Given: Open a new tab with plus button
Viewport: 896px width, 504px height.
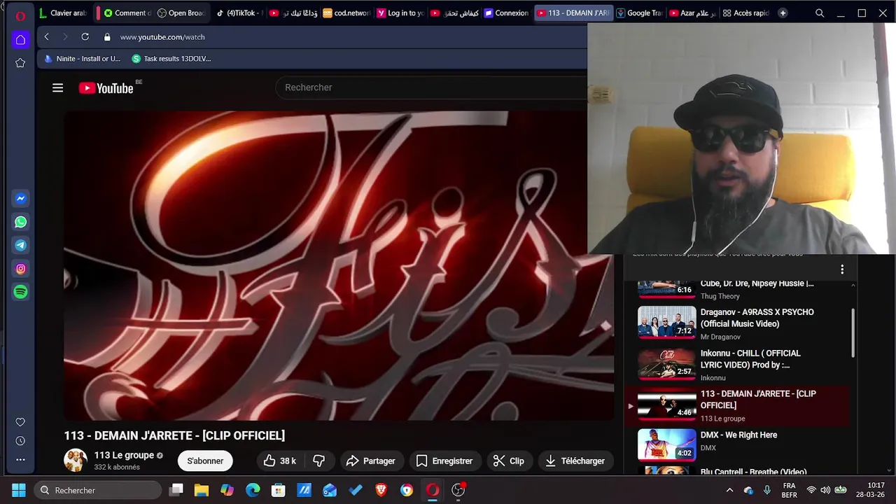Looking at the screenshot, I should [x=783, y=13].
